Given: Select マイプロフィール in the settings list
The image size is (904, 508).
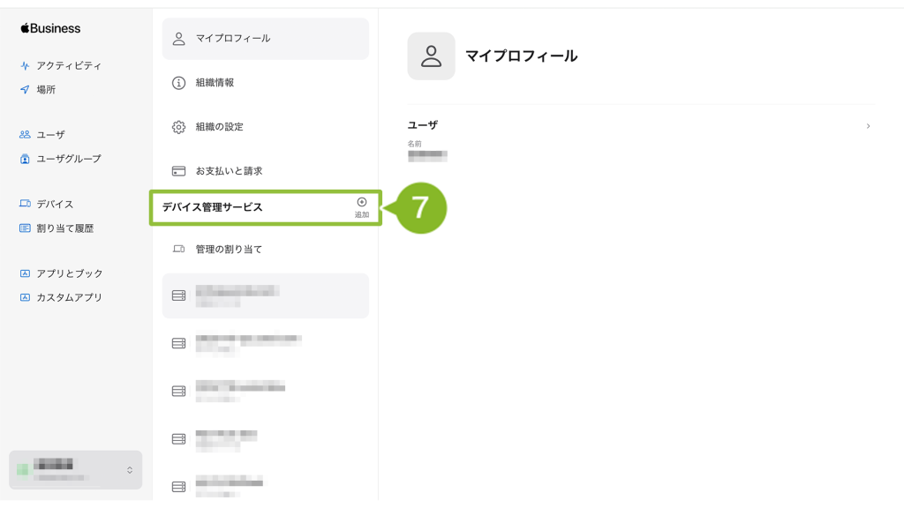Looking at the screenshot, I should click(265, 39).
